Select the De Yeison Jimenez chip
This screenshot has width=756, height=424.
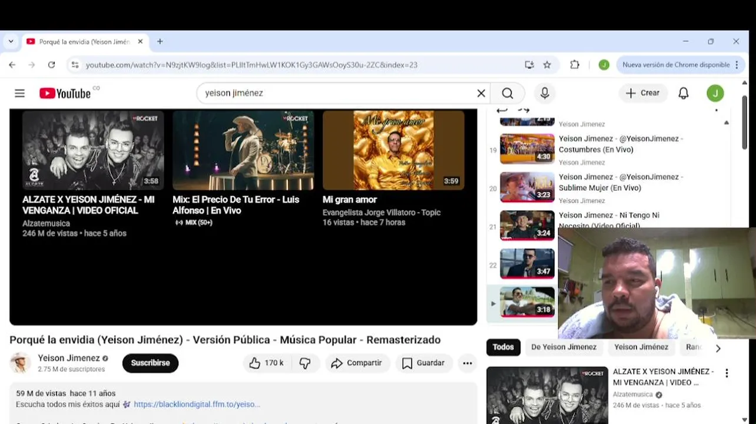564,347
